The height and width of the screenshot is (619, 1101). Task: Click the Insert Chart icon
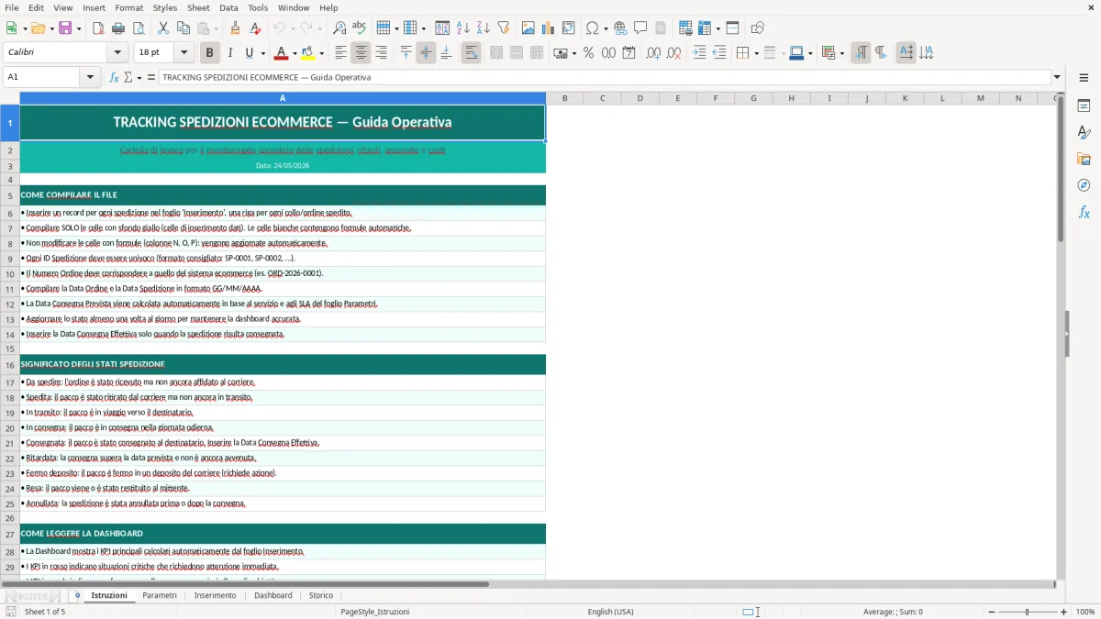549,28
